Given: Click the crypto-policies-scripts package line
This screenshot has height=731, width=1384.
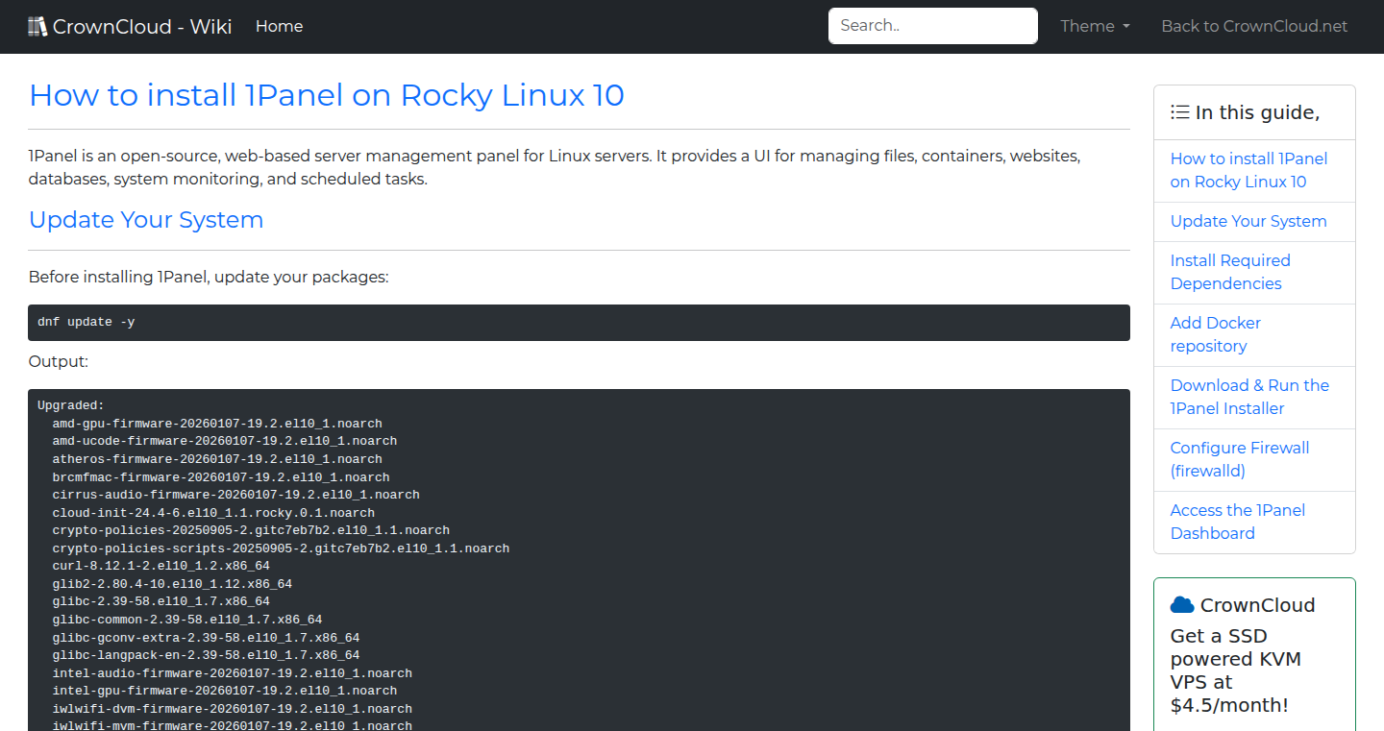Looking at the screenshot, I should click(281, 548).
